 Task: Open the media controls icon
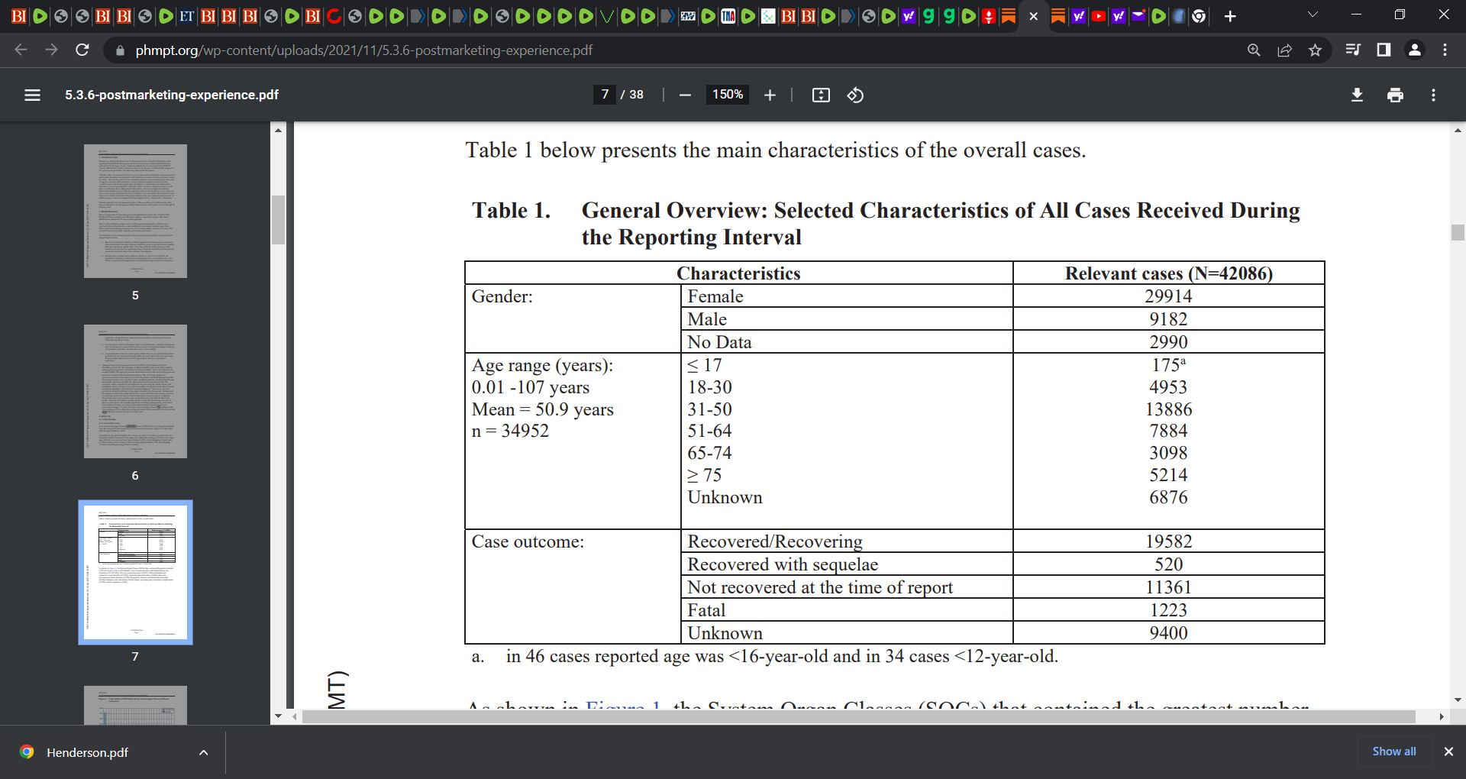tap(1353, 50)
